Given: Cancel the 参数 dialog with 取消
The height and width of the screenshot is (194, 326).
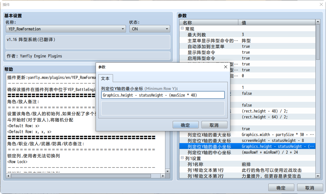Looking at the screenshot, I should 214,125.
